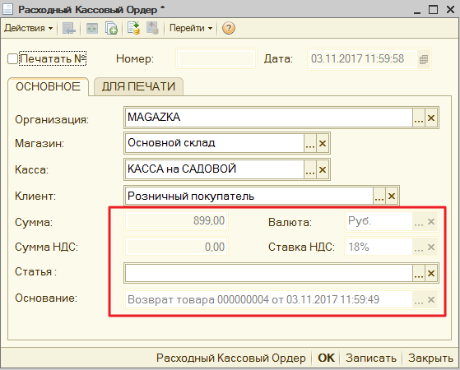Switch to the ДЛЯ ПЕЧАТИ tab
This screenshot has height=370, width=460.
coord(138,87)
